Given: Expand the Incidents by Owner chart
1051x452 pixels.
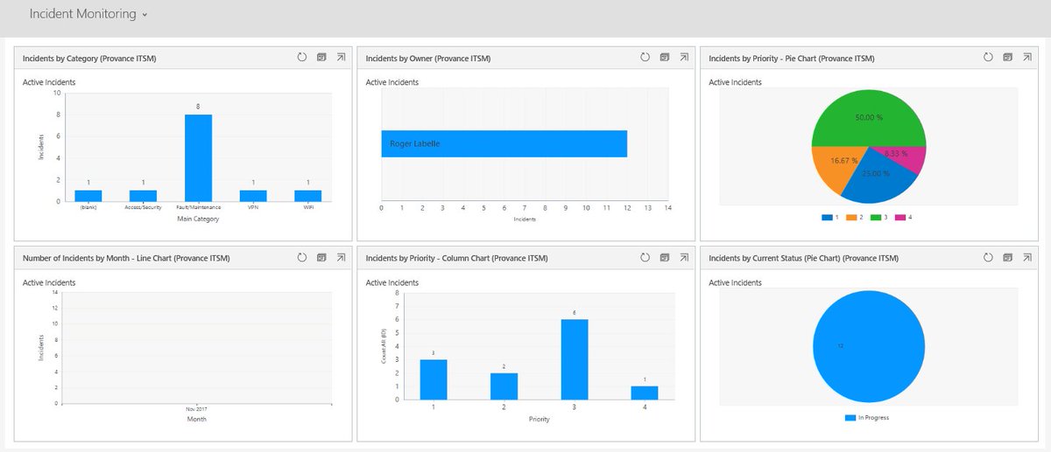Looking at the screenshot, I should click(x=683, y=58).
